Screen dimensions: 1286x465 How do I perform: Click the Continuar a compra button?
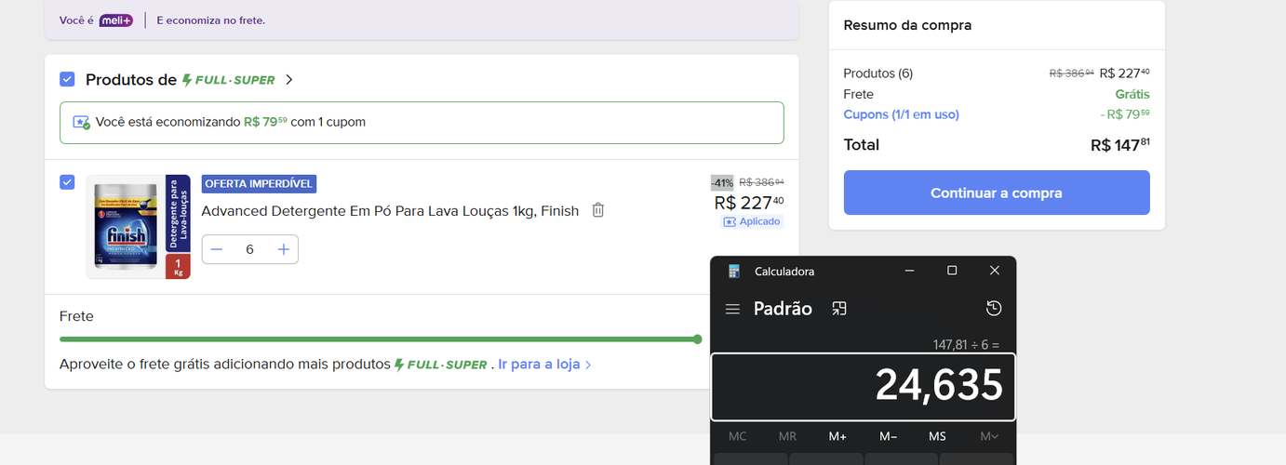point(997,193)
